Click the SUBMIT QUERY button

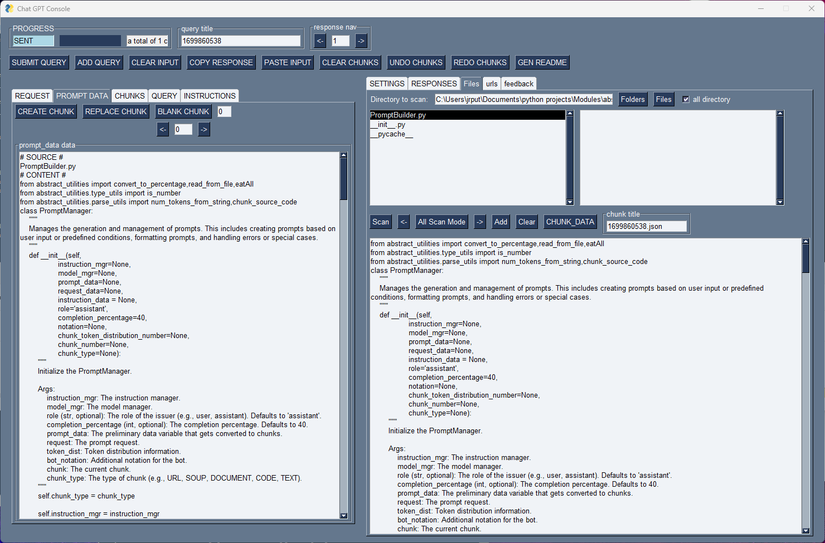pos(39,62)
